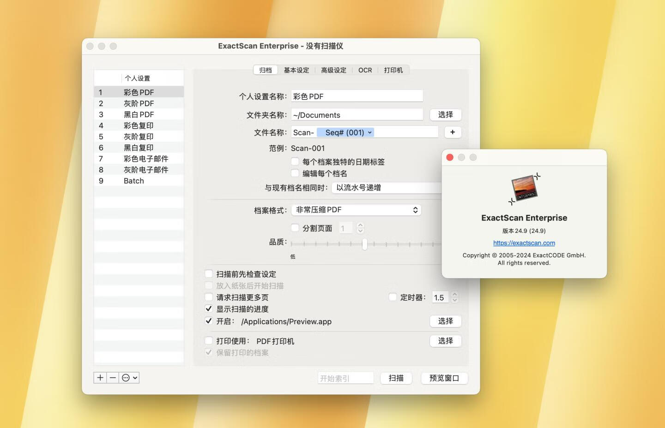Image resolution: width=665 pixels, height=428 pixels.
Task: Enable unique date tag per file checkbox
Action: (295, 161)
